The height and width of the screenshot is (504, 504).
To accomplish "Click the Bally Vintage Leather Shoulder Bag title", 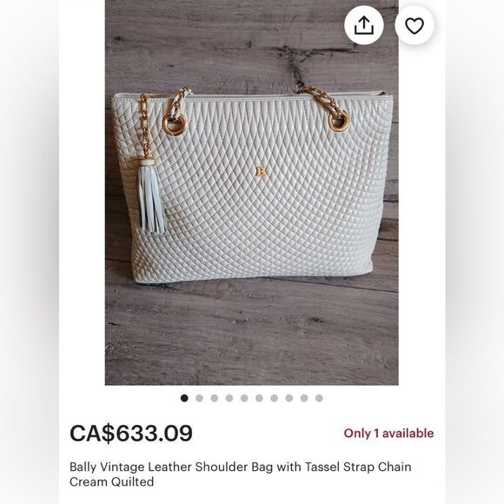I will coord(241,474).
